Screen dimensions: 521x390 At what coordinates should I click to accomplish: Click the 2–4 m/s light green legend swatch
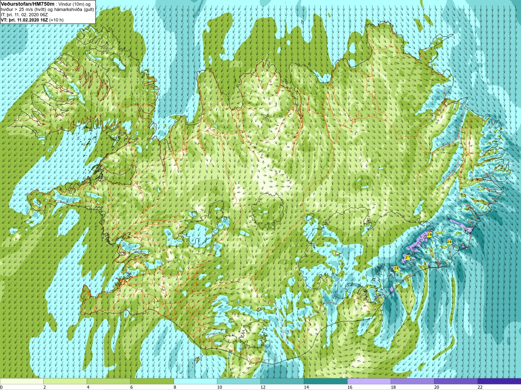click(65, 381)
